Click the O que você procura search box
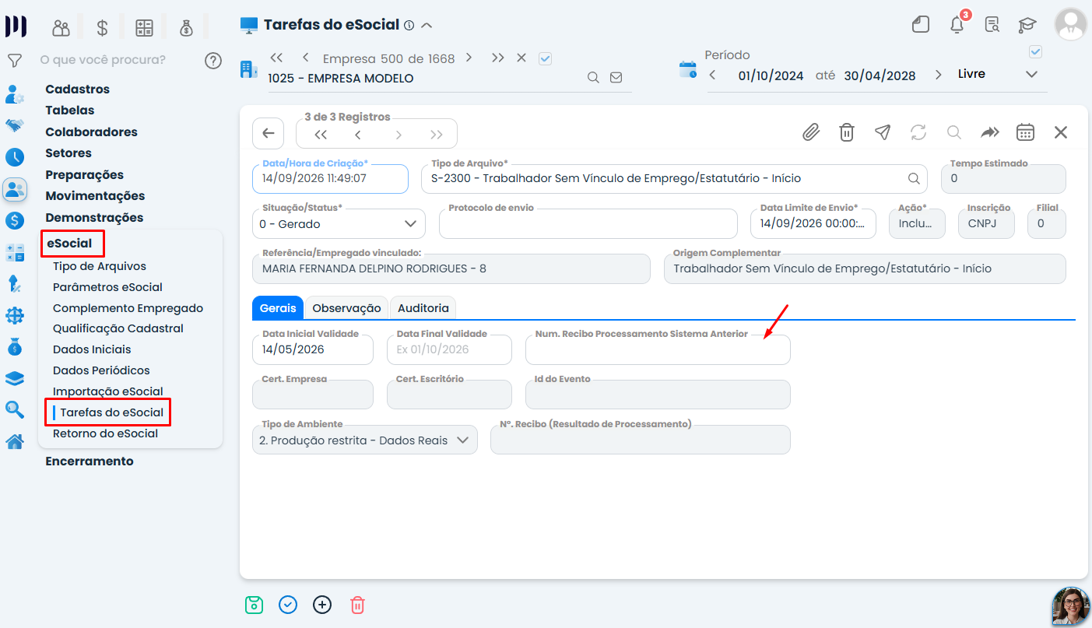 pyautogui.click(x=103, y=60)
